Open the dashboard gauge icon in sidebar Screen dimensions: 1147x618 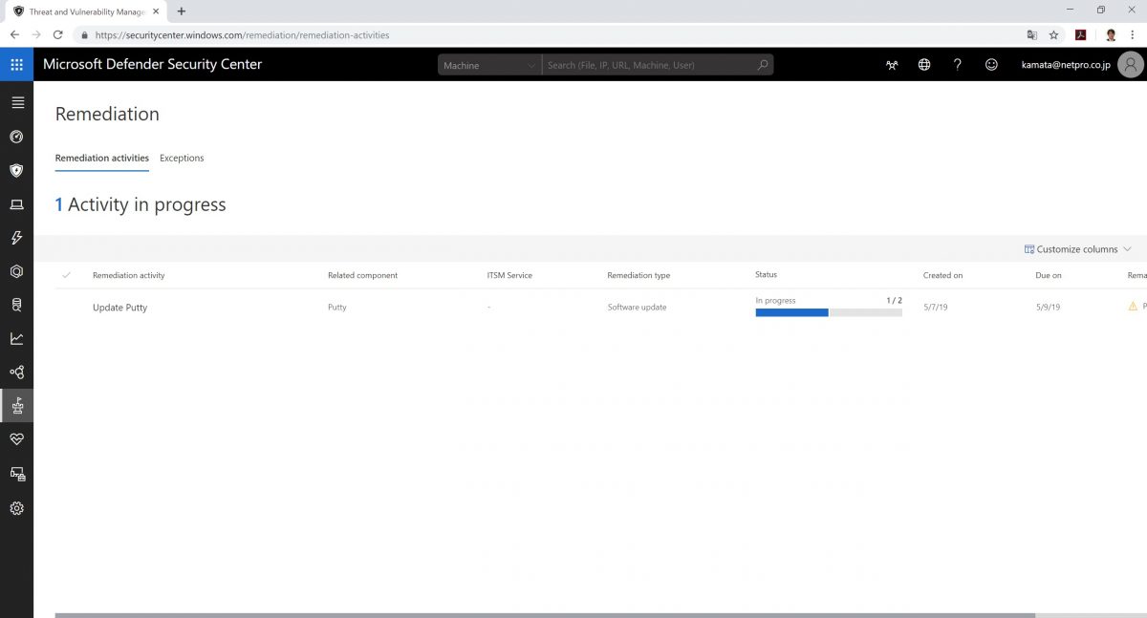16,137
